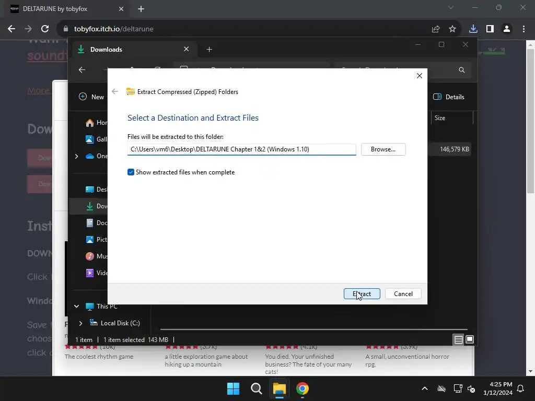Click the extraction destination path field
The image size is (535, 401).
tap(241, 149)
